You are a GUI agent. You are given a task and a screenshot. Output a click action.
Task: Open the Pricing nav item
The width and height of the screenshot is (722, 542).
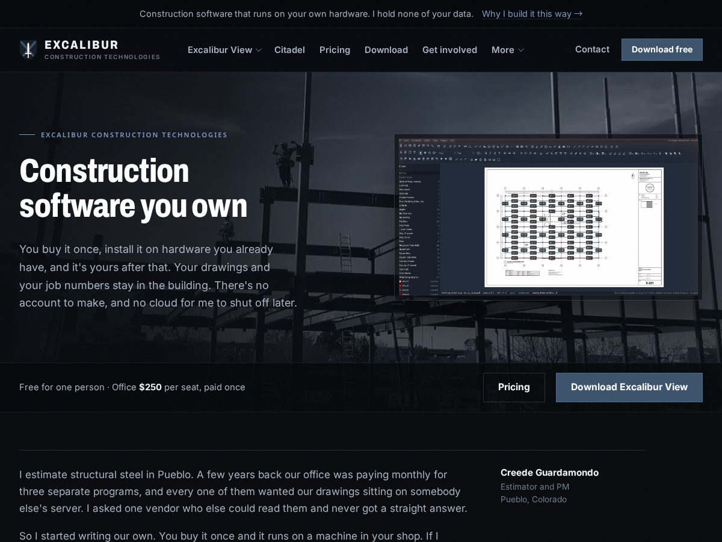[335, 50]
